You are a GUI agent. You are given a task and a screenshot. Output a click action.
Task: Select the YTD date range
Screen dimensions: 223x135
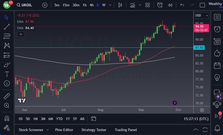click(x=59, y=119)
